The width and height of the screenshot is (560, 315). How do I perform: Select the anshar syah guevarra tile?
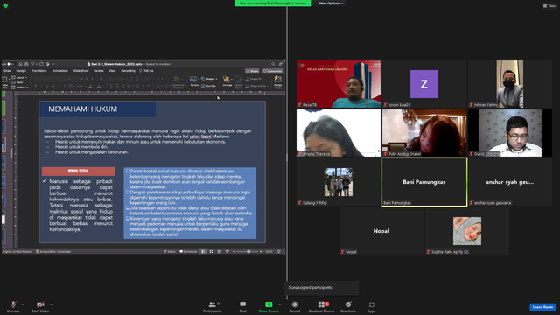pyautogui.click(x=510, y=182)
